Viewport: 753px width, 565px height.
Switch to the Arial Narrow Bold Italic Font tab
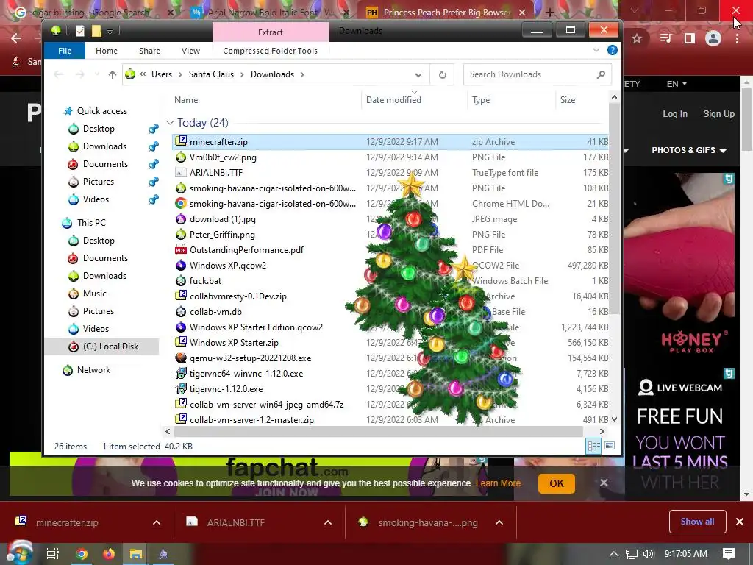tap(270, 12)
